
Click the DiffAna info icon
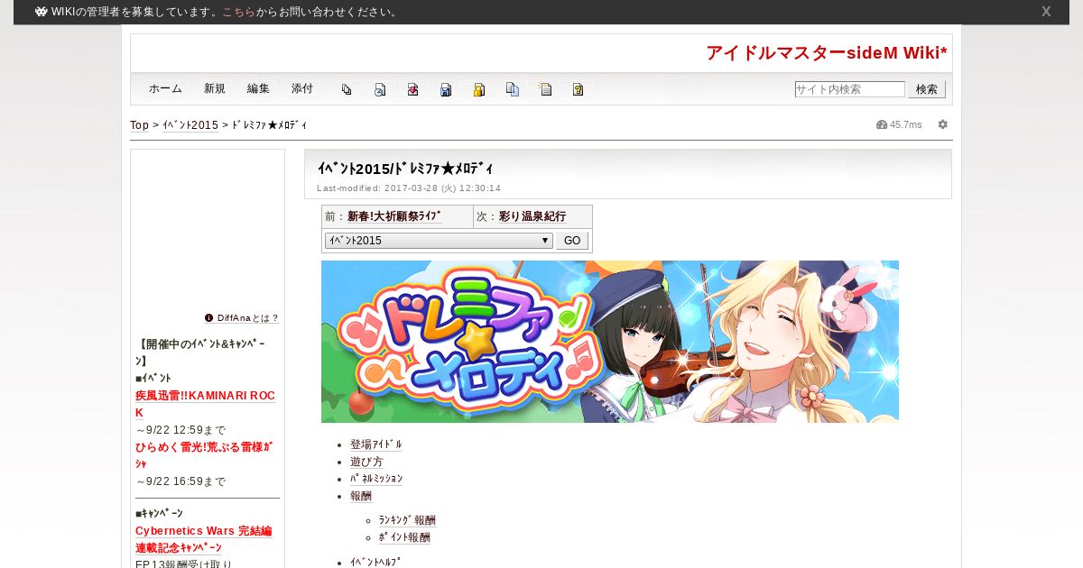click(209, 317)
